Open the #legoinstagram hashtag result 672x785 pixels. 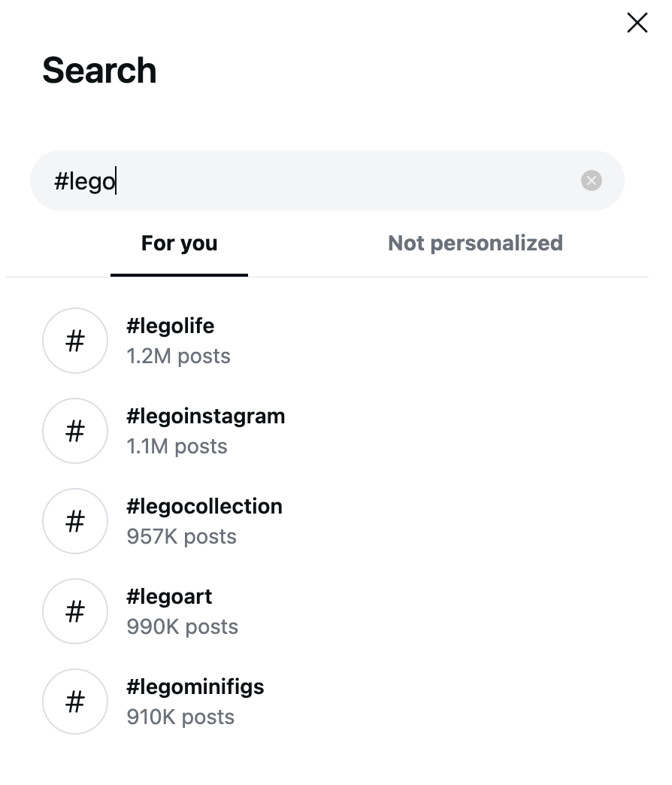(x=205, y=416)
